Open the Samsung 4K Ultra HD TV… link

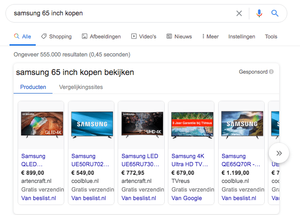coord(190,160)
